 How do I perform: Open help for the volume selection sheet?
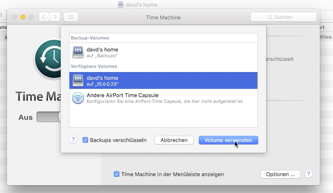pyautogui.click(x=73, y=140)
